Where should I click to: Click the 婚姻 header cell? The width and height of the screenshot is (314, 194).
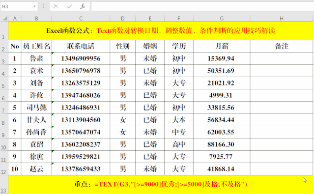pos(150,46)
